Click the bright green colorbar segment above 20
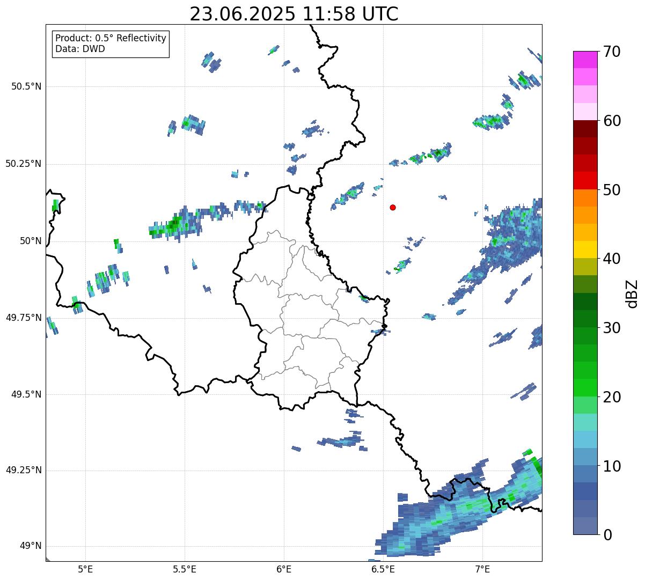Image resolution: width=645 pixels, height=580 pixels. pos(585,388)
